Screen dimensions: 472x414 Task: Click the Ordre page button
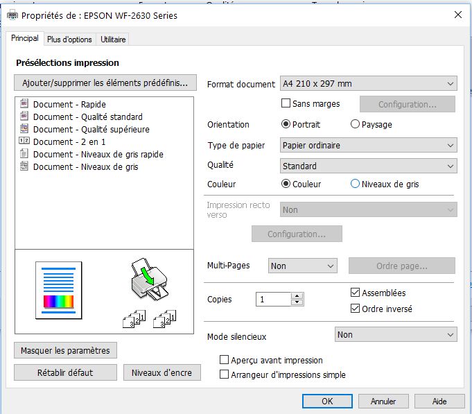(402, 266)
